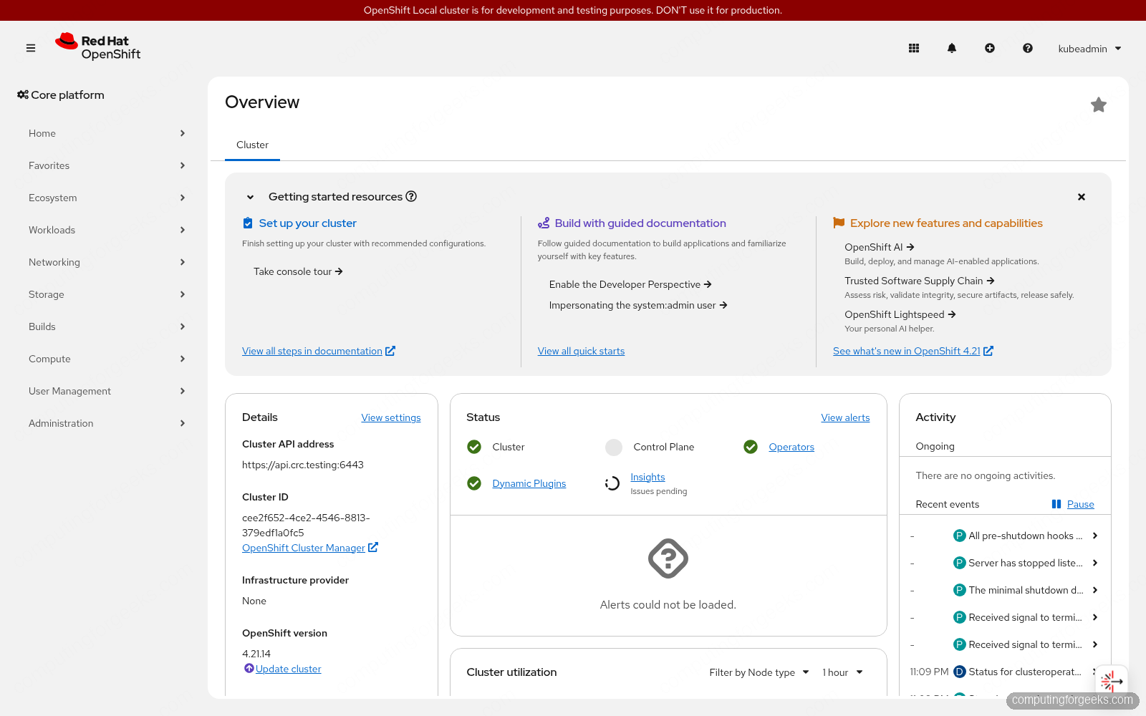Pause the recent events stream
Image resolution: width=1146 pixels, height=716 pixels.
(1073, 504)
